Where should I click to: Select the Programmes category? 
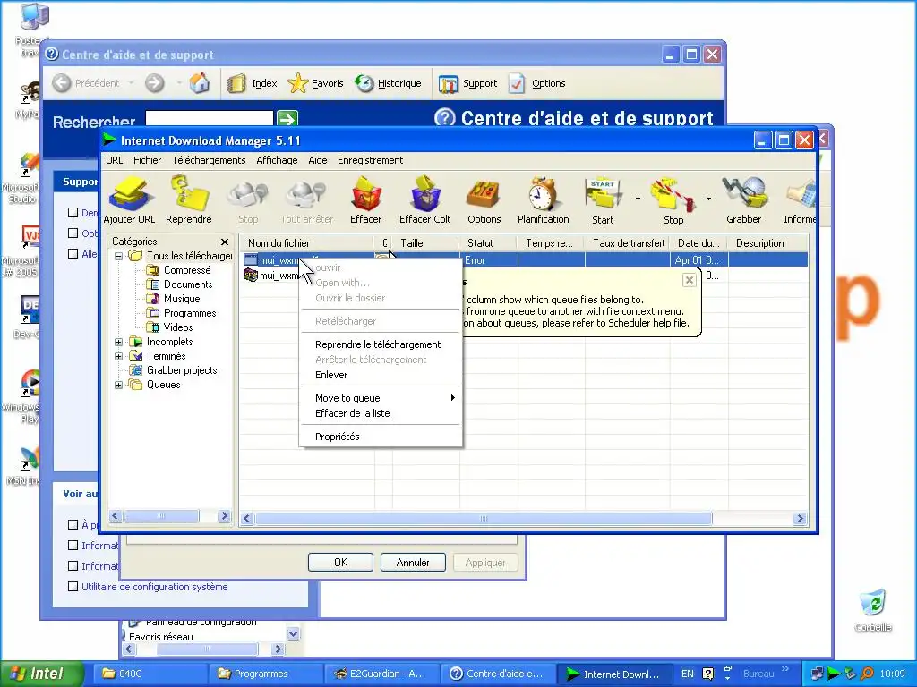tap(181, 313)
